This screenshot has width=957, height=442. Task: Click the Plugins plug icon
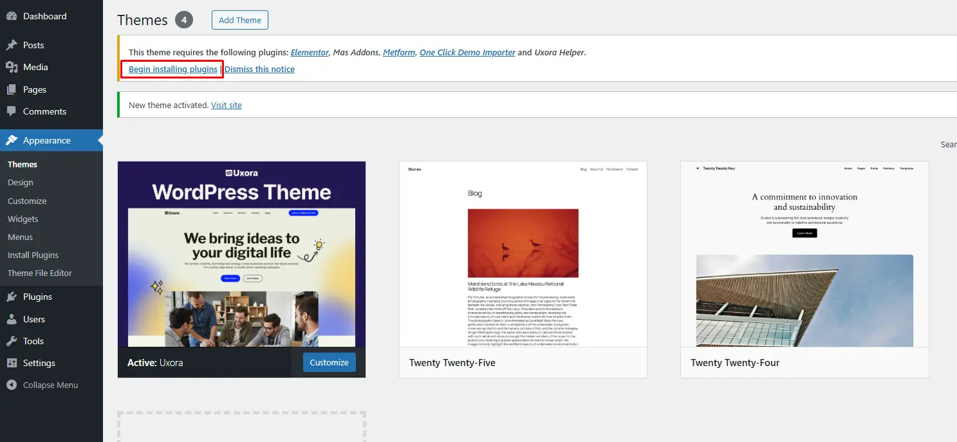[x=12, y=297]
